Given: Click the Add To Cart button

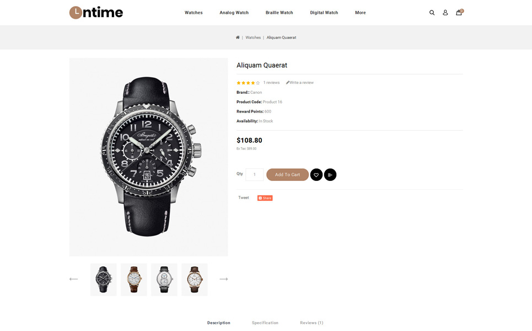Looking at the screenshot, I should point(287,175).
